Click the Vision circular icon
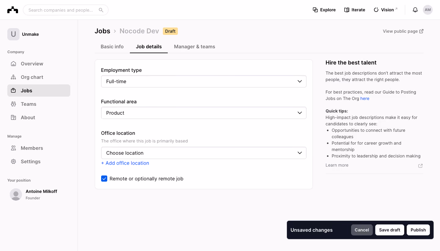440x251 pixels. click(376, 10)
